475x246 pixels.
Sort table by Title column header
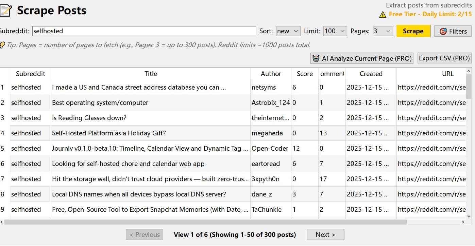[151, 74]
